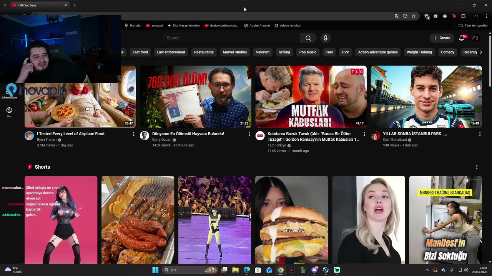Open options for 'Dünyanın En Ölümcül Hayvanı' video
This screenshot has height=276, width=492.
point(249,134)
